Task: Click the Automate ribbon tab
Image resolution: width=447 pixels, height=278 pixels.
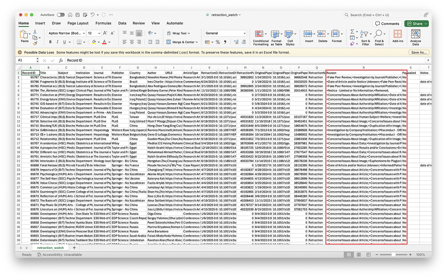Action: [175, 23]
